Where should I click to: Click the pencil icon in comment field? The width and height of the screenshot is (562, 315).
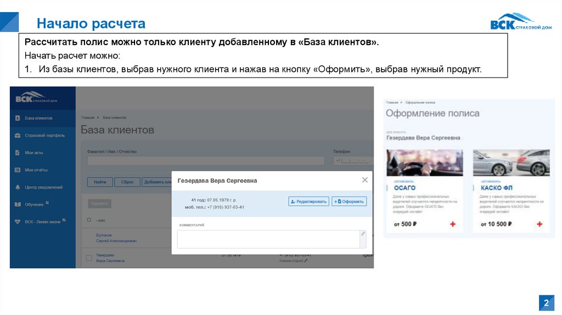pyautogui.click(x=363, y=234)
